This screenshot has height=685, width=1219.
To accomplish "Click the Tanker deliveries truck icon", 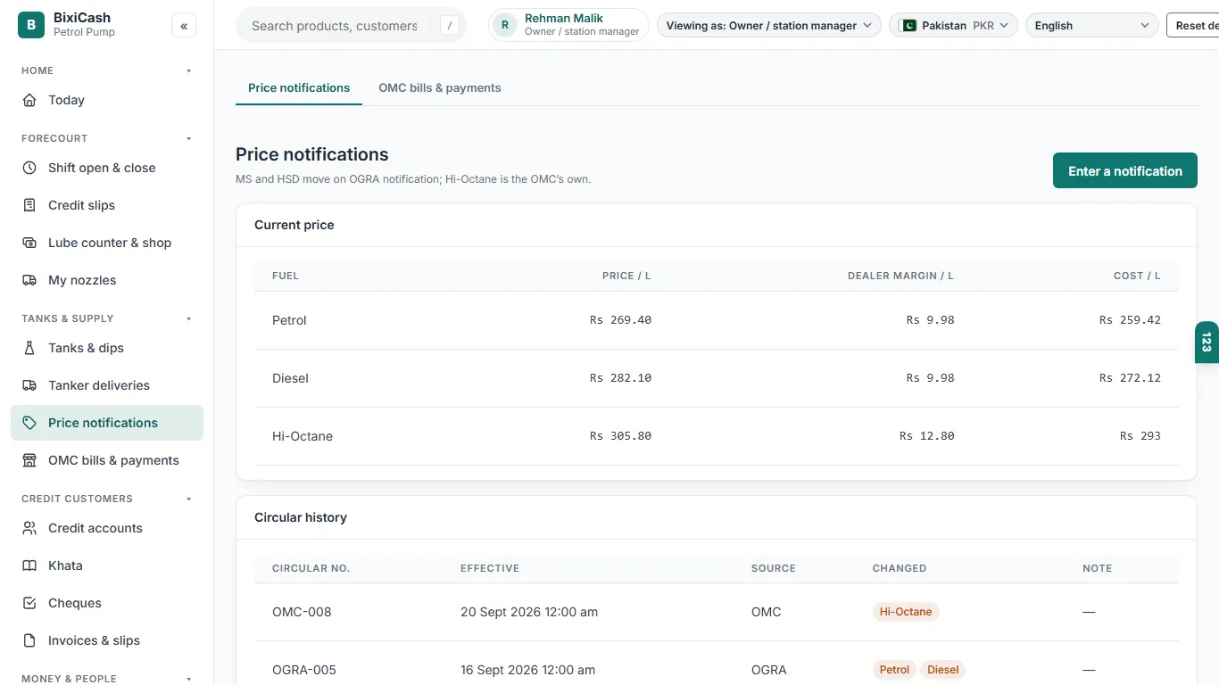I will (x=29, y=385).
